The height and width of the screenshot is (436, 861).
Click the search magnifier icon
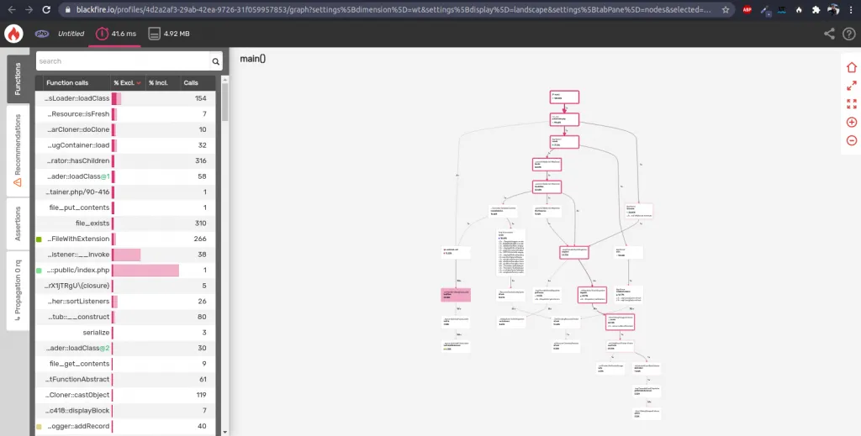pos(216,61)
